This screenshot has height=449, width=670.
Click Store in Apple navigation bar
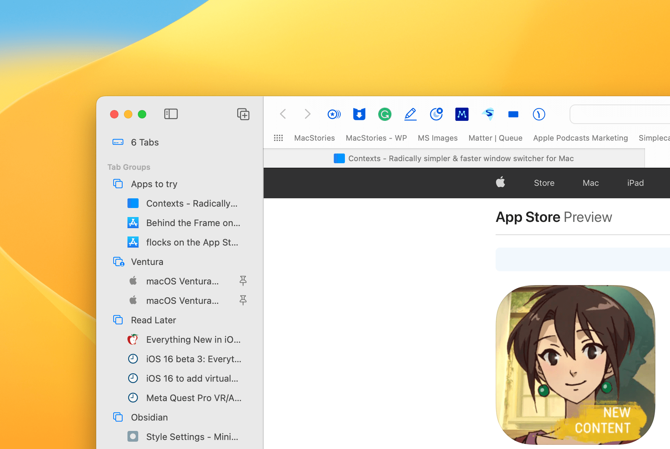pyautogui.click(x=544, y=183)
